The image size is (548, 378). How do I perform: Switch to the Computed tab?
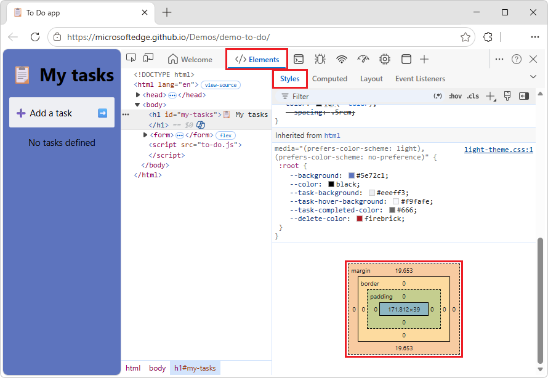click(x=329, y=79)
